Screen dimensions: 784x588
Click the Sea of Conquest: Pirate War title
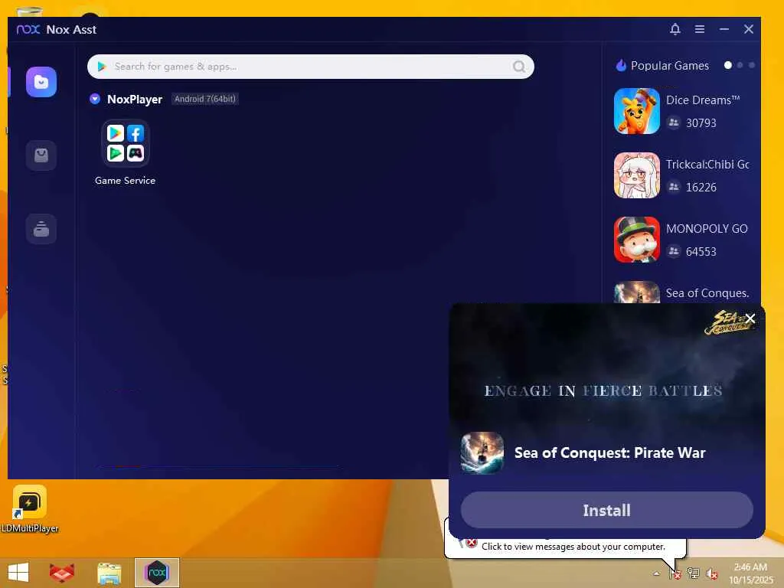click(609, 453)
